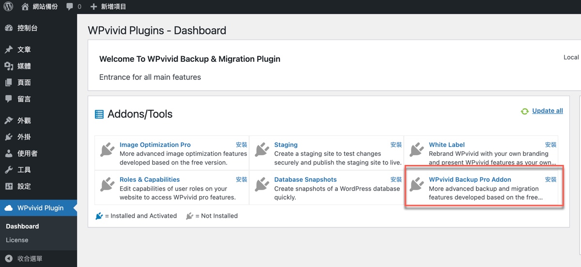Viewport: 581px width, 267px height.
Task: Click the WPvivid Backup Pro Addon plug icon
Action: pyautogui.click(x=417, y=184)
